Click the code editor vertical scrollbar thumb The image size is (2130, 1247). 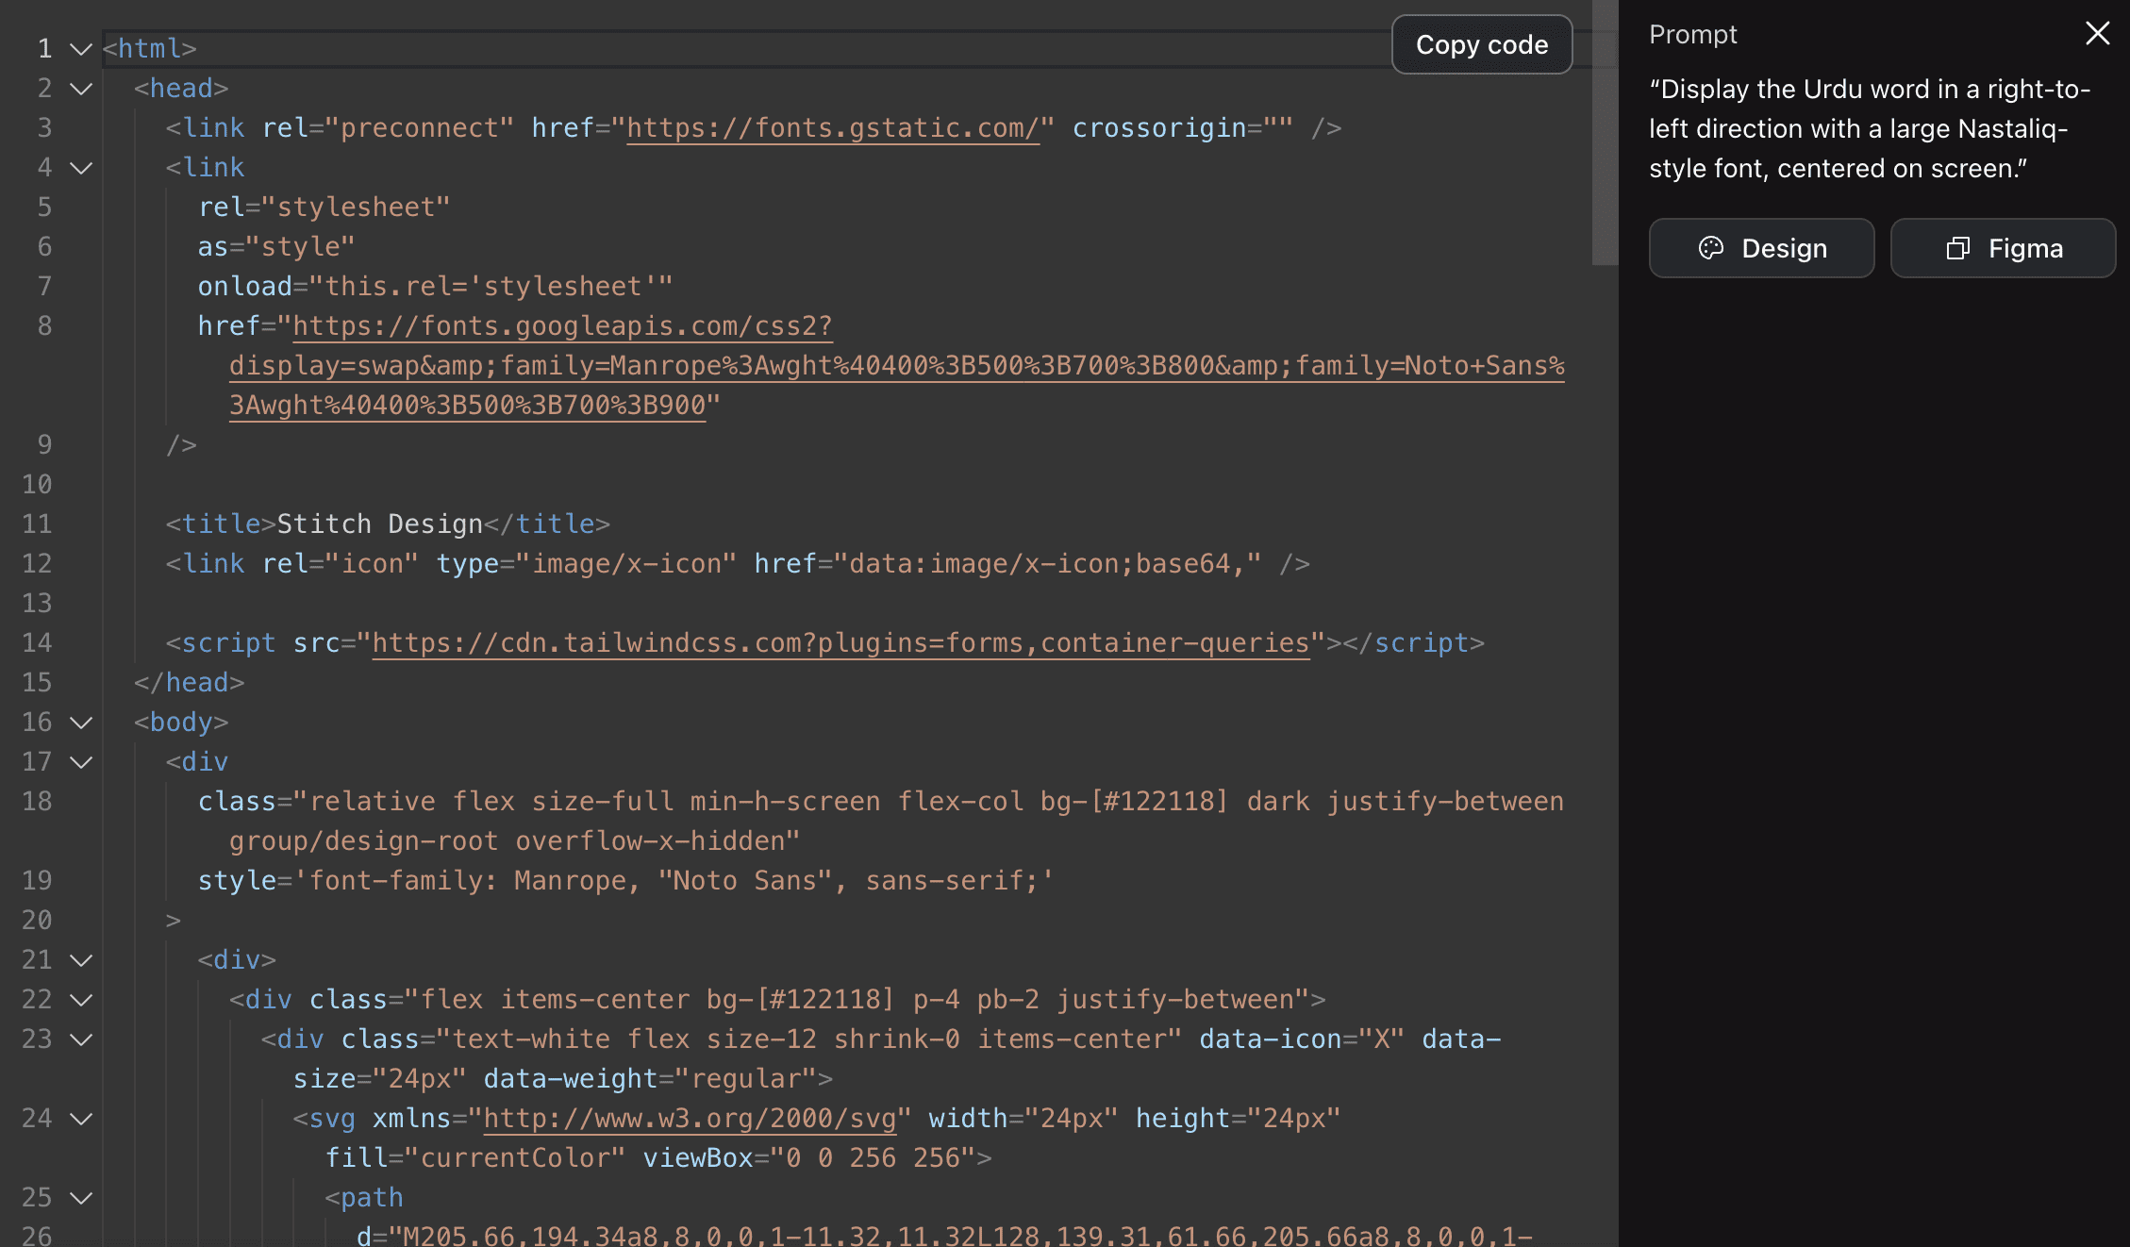[1605, 132]
